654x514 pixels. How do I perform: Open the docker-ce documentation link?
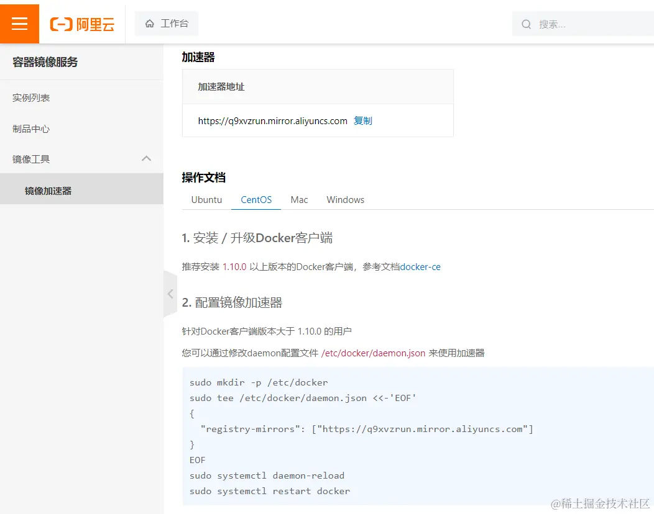click(x=420, y=267)
